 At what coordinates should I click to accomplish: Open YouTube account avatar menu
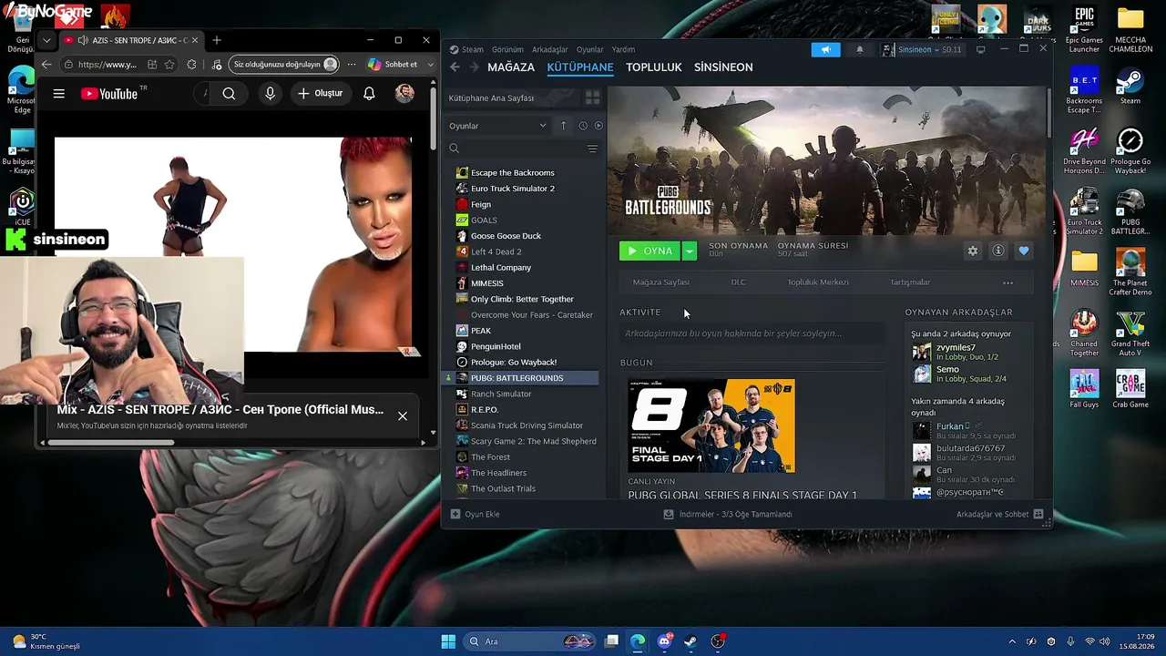click(404, 93)
